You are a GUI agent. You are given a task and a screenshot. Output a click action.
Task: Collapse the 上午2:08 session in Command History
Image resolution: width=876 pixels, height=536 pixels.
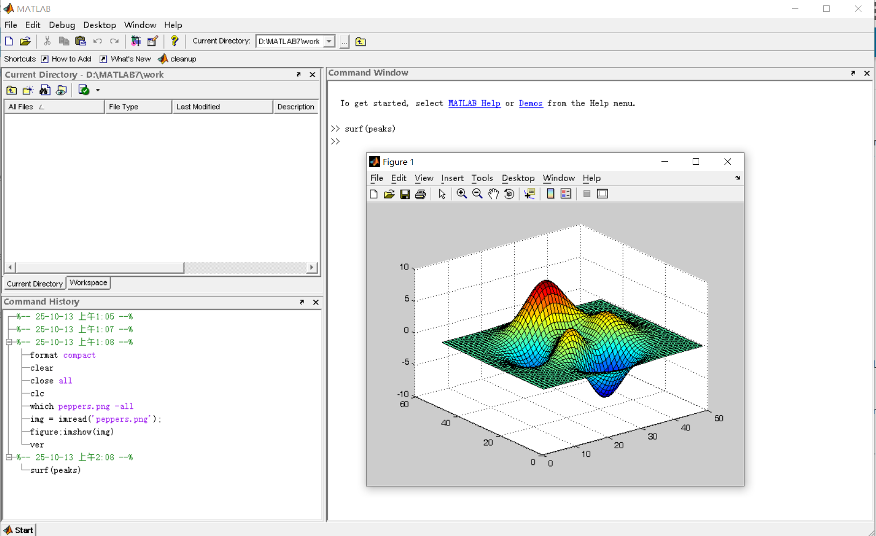point(9,457)
